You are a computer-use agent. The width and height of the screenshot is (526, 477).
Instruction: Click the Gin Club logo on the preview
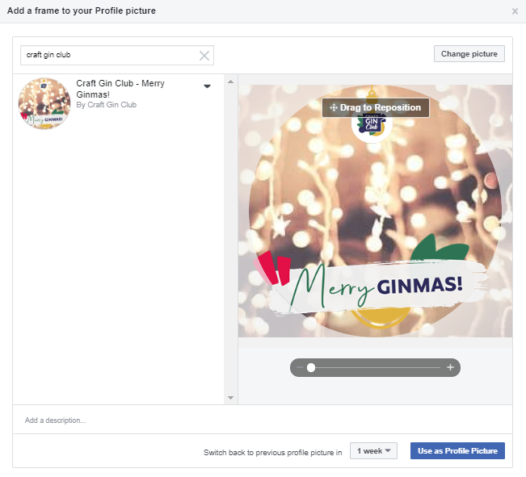coord(372,123)
